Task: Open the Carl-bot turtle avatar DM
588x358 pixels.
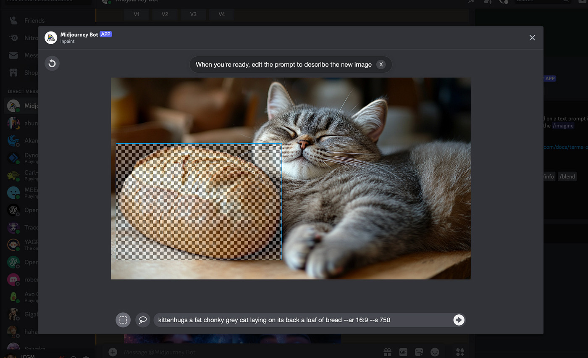Action: click(22, 176)
